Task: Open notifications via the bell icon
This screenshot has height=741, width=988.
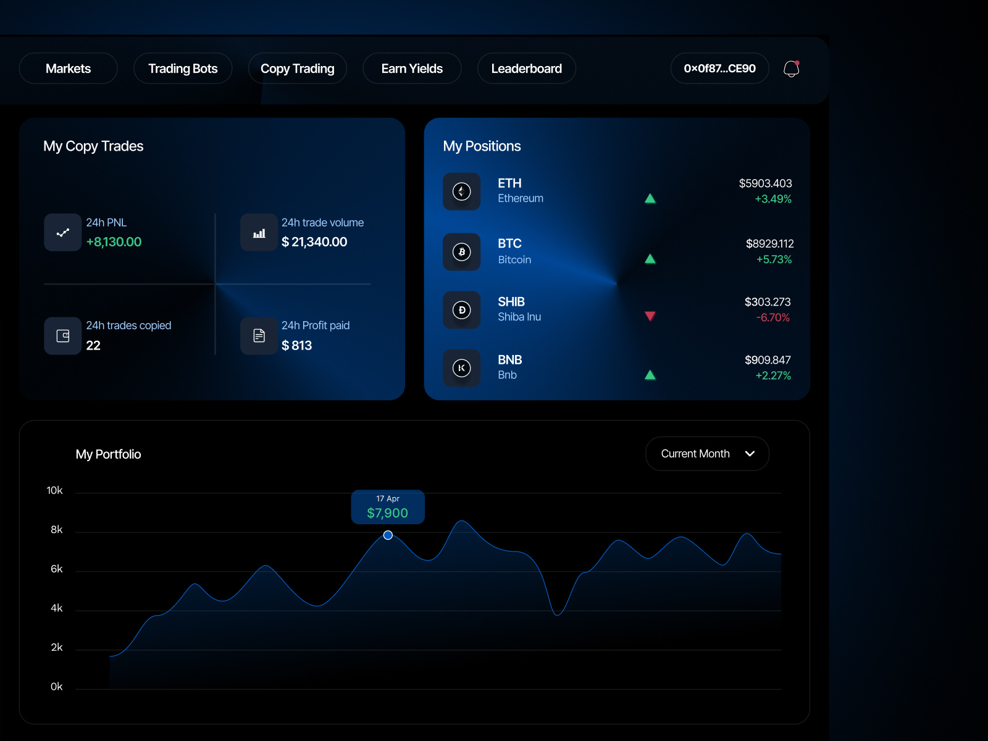Action: click(791, 69)
